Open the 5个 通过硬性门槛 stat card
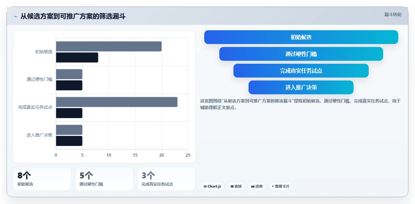415x204 pixels. [x=104, y=179]
